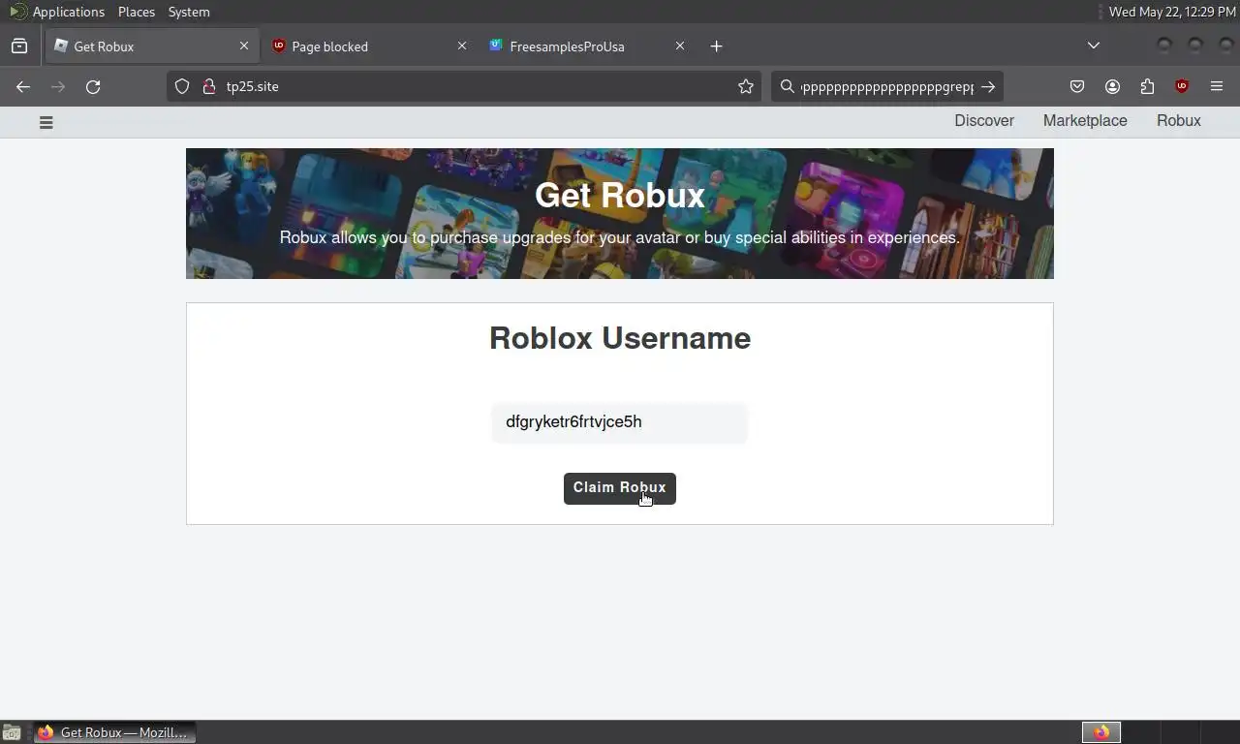Expand the list all tabs chevron
The width and height of the screenshot is (1240, 744).
click(x=1094, y=46)
